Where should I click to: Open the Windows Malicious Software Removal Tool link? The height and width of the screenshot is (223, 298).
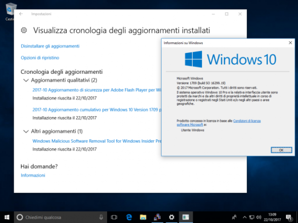pyautogui.click(x=97, y=141)
